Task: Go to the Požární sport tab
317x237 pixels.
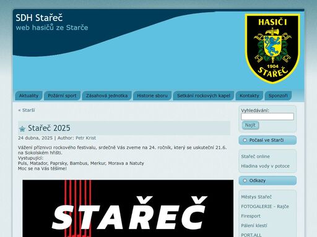Action: coord(62,96)
